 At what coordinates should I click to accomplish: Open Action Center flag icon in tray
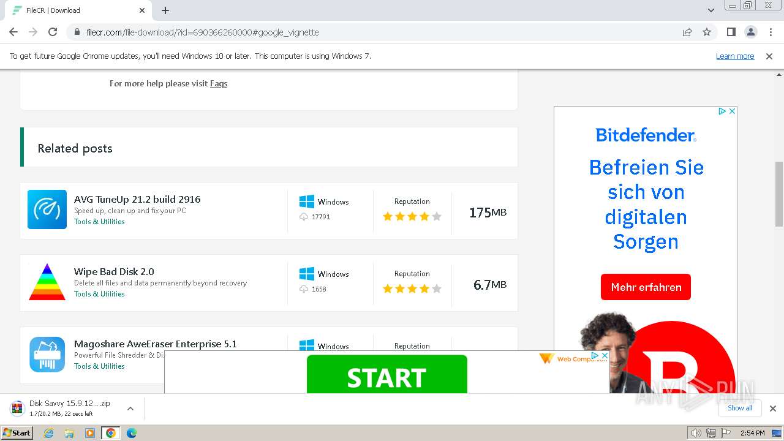(725, 433)
